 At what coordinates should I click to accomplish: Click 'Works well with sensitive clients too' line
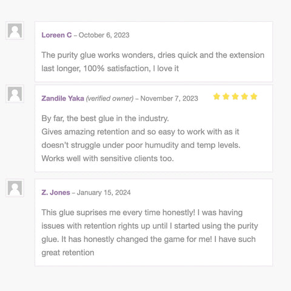pyautogui.click(x=107, y=158)
